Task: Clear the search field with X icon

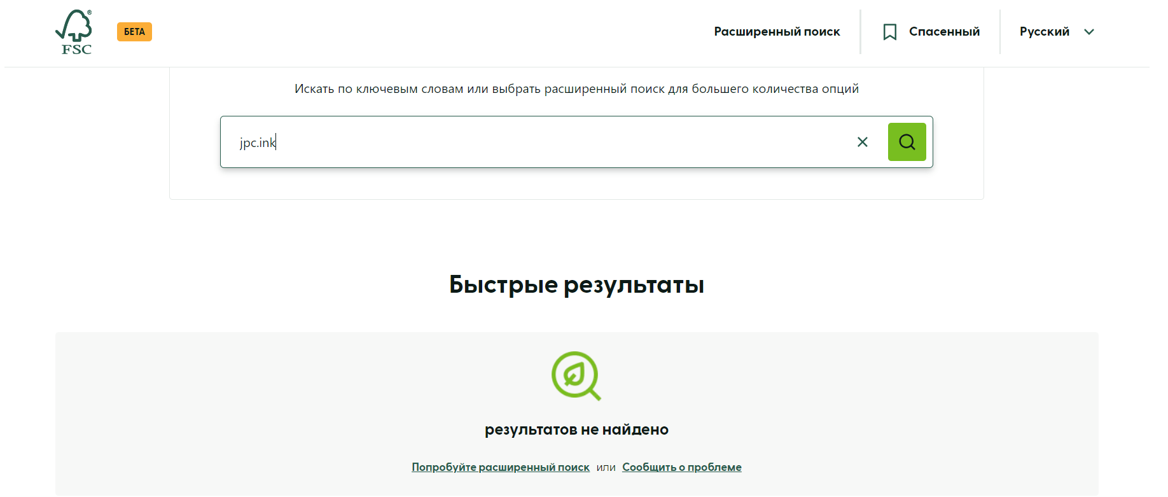Action: coord(862,142)
